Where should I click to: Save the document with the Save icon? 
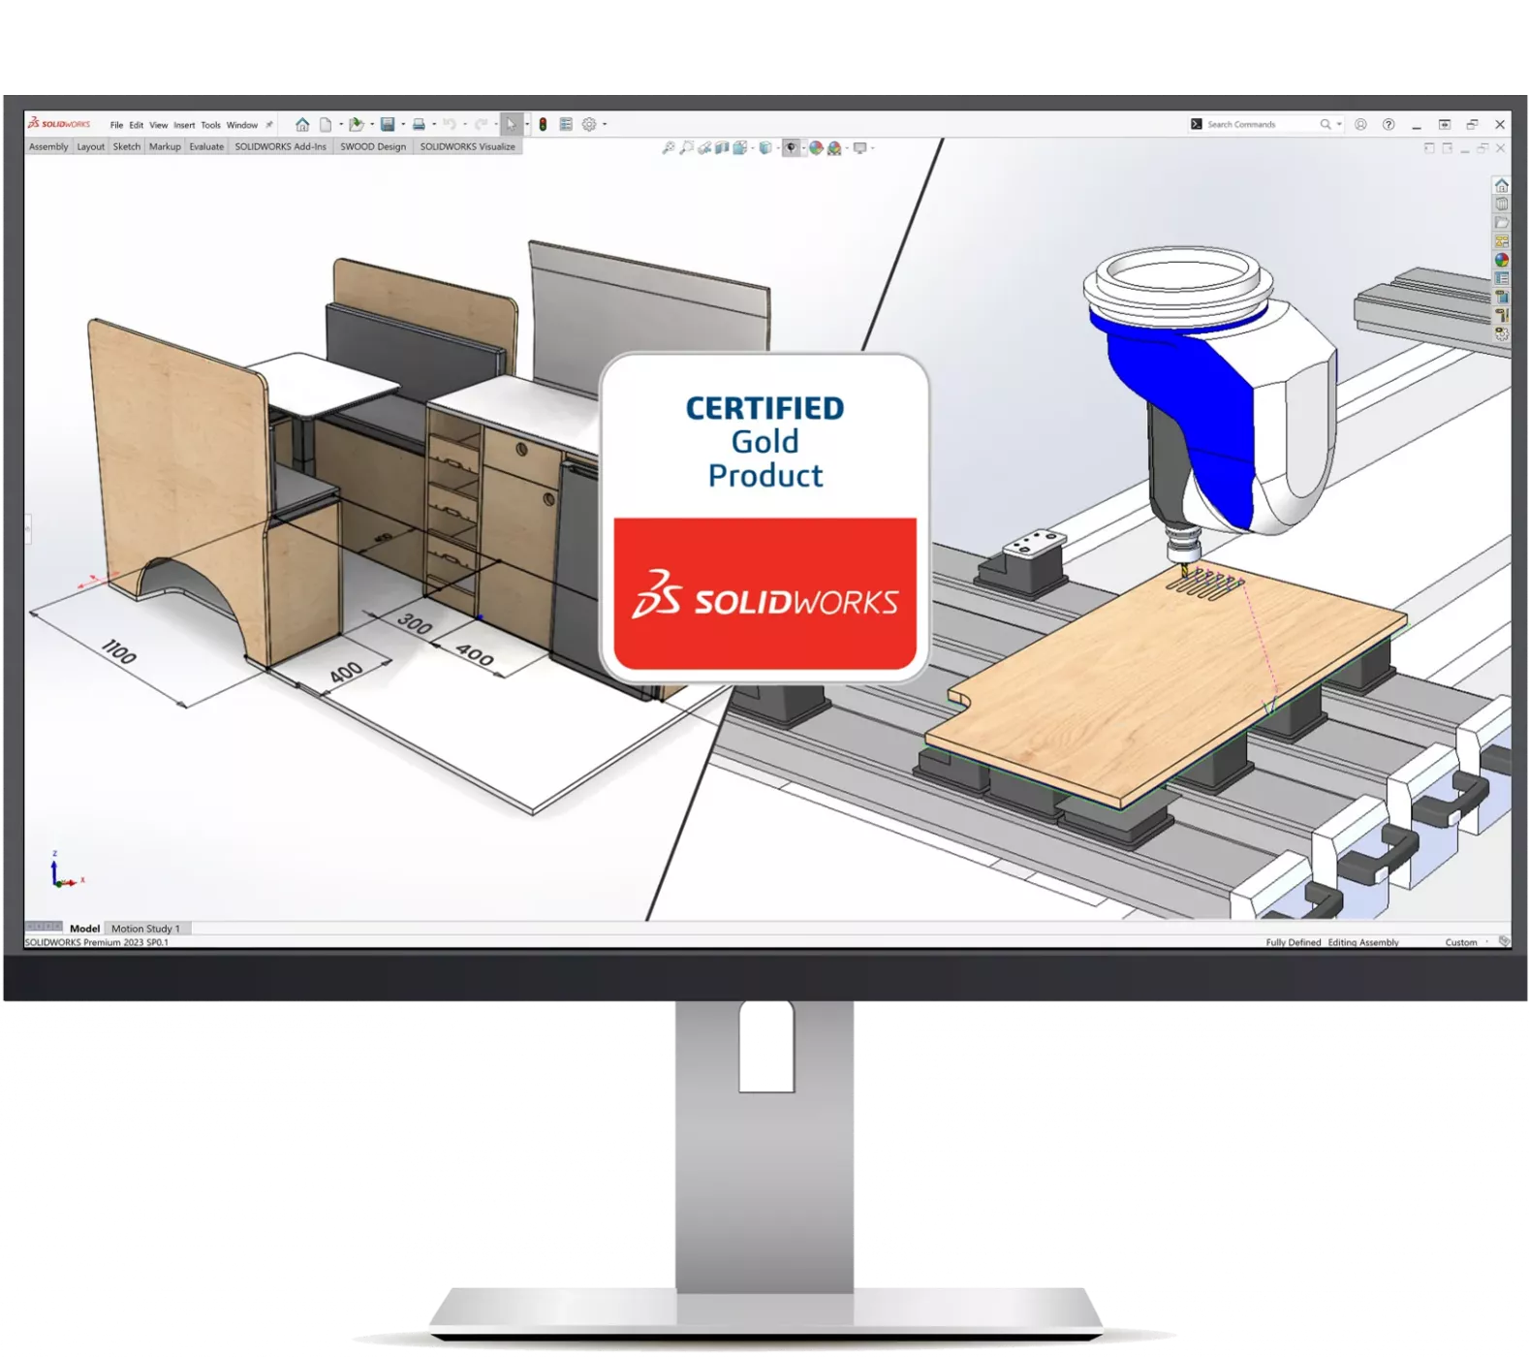[388, 124]
